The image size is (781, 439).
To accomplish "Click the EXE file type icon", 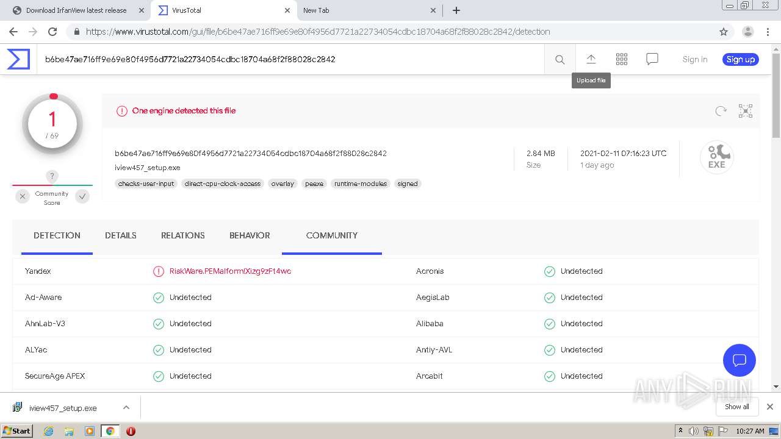I will pos(717,157).
